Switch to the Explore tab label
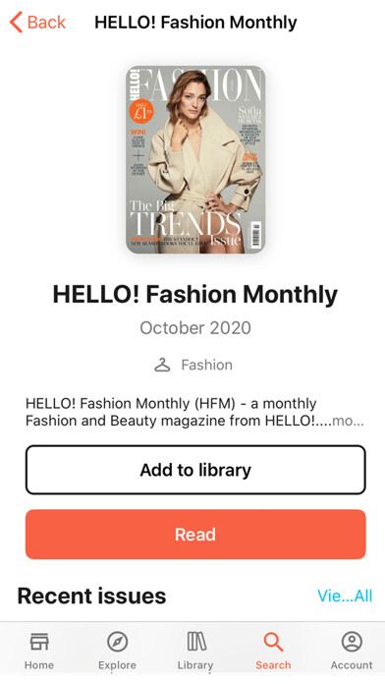 coord(117,665)
